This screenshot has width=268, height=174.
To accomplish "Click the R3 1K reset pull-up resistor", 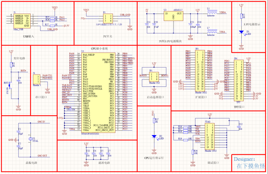I will 11,65.
